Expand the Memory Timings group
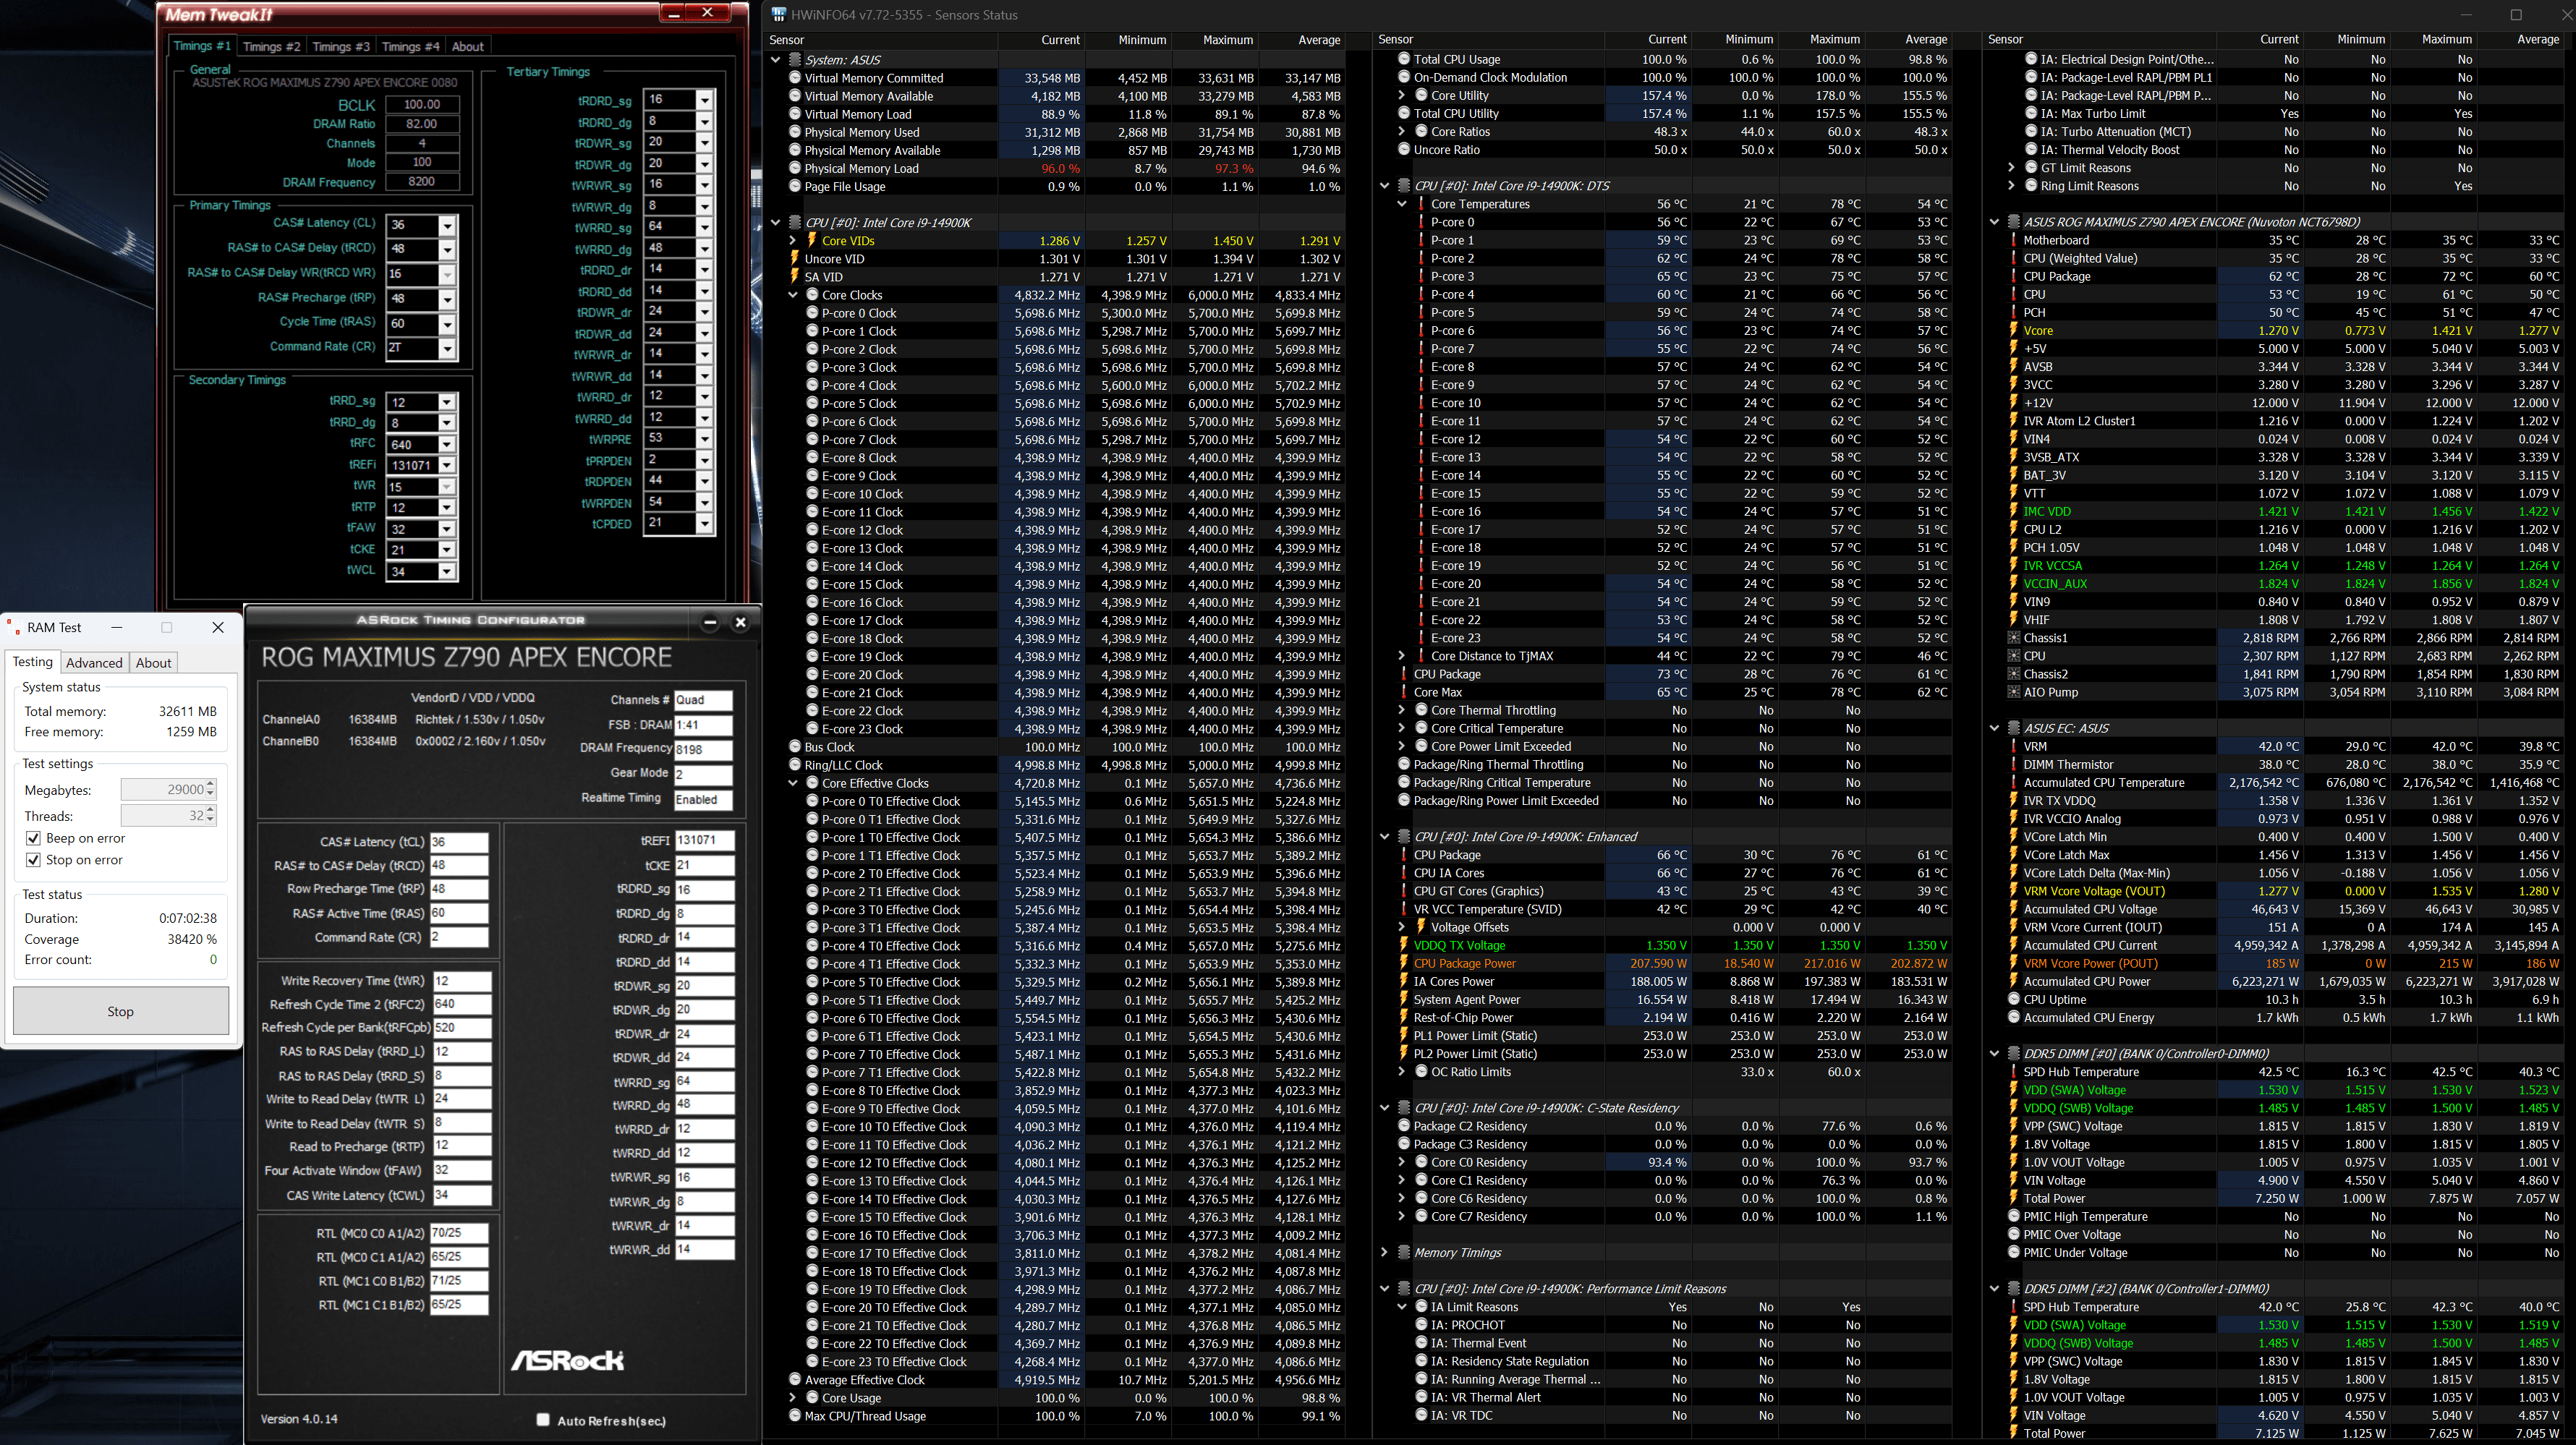 [1385, 1252]
